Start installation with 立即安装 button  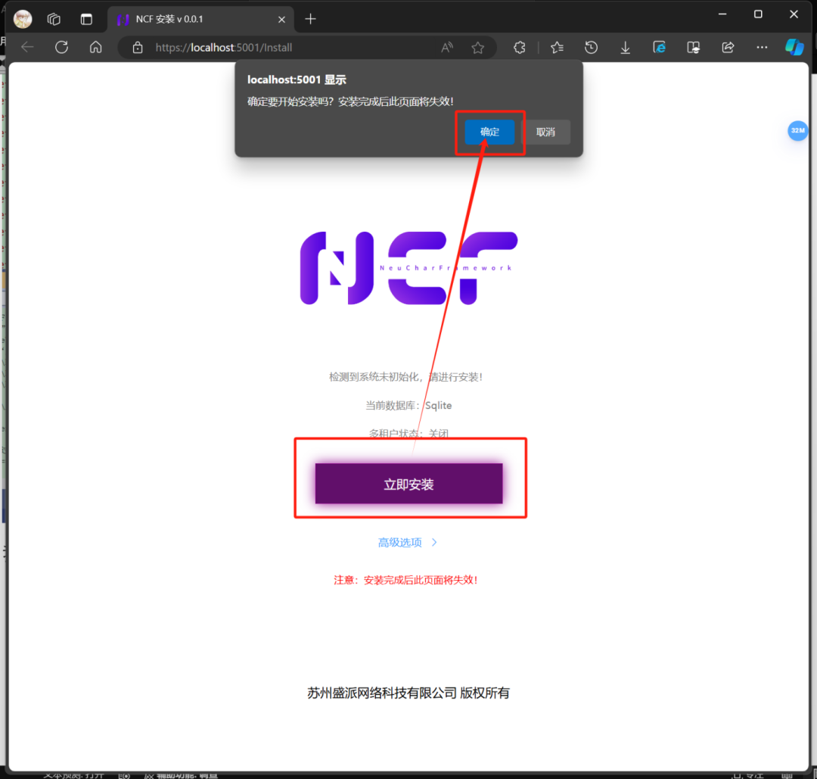click(408, 484)
